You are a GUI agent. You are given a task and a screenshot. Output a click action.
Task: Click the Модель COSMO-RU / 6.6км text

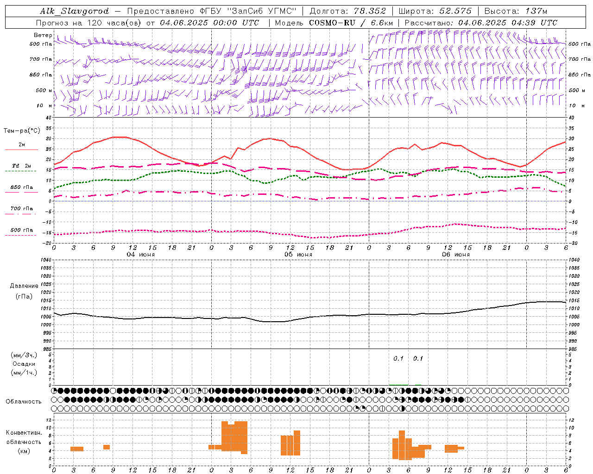click(x=334, y=23)
